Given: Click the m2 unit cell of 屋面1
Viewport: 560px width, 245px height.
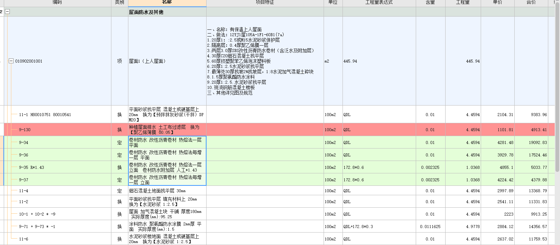Looking at the screenshot, I should [x=333, y=61].
